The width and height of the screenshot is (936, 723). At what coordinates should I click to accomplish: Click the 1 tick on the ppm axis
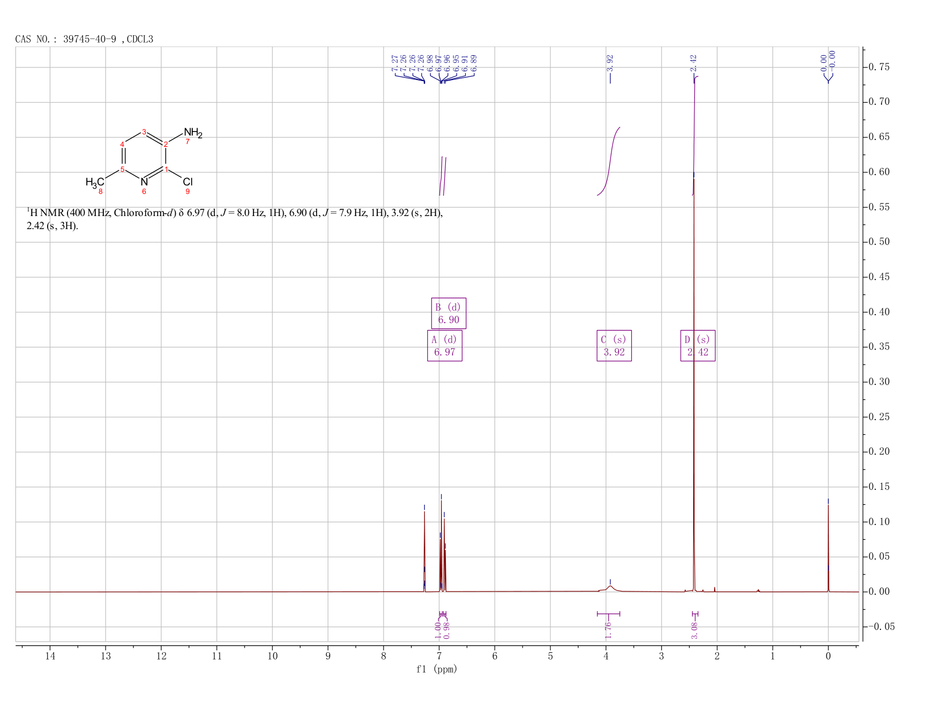pyautogui.click(x=773, y=656)
